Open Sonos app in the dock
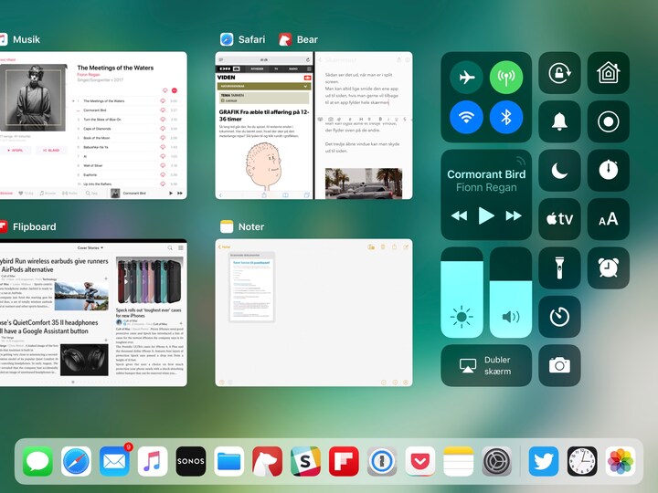Image resolution: width=658 pixels, height=493 pixels. click(191, 461)
